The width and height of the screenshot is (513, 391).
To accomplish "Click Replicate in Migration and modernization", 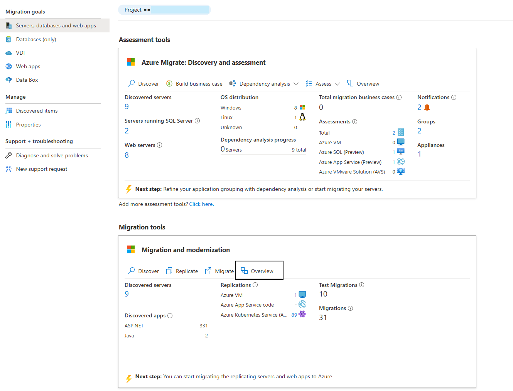I will click(x=182, y=271).
